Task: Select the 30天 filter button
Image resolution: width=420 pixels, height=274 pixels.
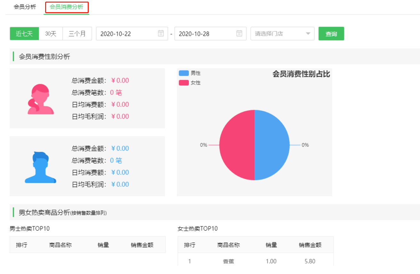Action: (50, 34)
